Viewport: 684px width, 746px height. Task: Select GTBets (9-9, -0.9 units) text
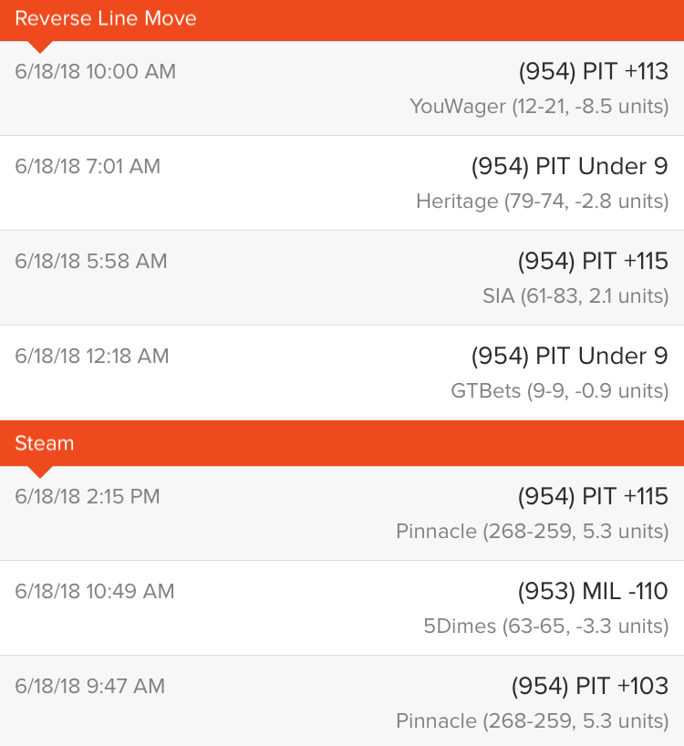560,390
